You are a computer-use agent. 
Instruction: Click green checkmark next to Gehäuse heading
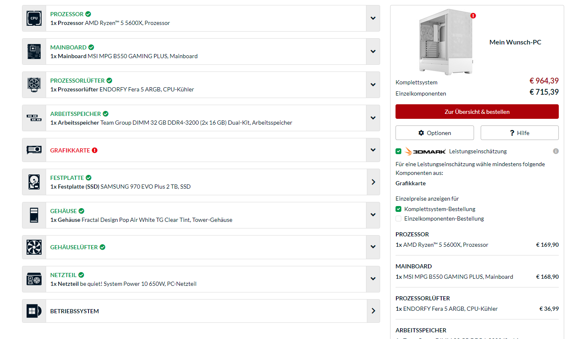tap(81, 211)
